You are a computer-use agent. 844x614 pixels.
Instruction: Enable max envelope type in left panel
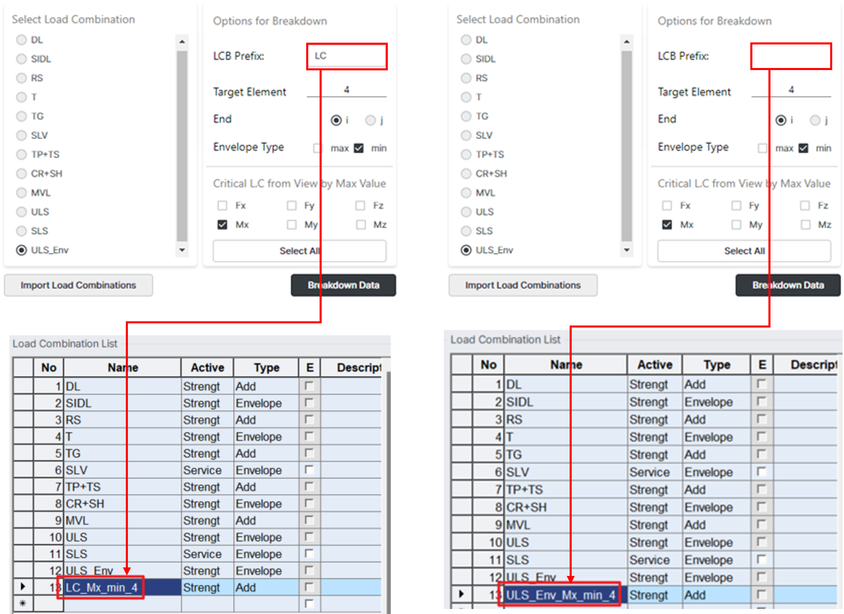(x=317, y=148)
